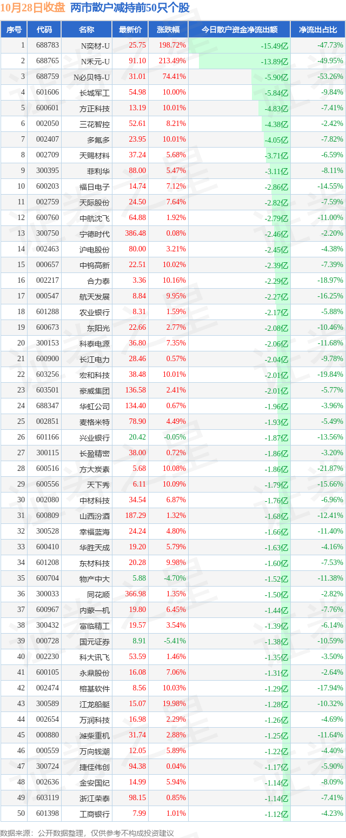Screen dimensions: 346x838
Task: Click stock name 菲利华
Action: pyautogui.click(x=98, y=171)
